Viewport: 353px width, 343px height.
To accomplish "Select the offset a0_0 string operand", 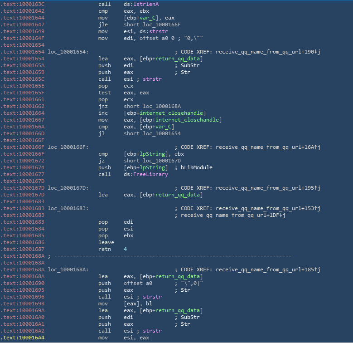I will pos(152,38).
